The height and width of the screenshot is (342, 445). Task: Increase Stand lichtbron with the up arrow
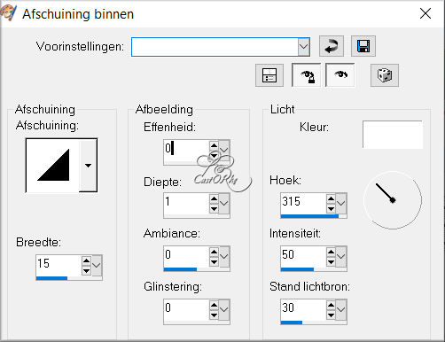[x=331, y=305]
